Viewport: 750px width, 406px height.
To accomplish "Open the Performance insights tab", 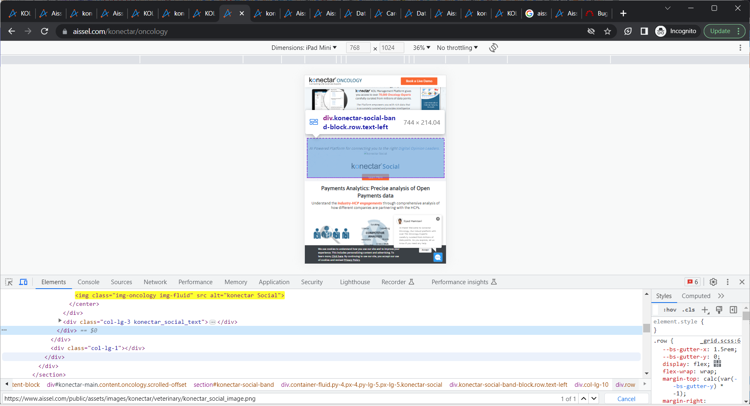I will coord(464,282).
